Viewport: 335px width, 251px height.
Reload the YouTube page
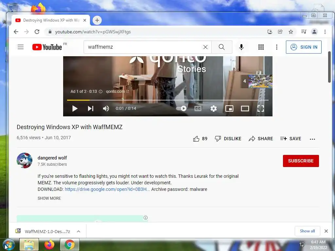[37, 32]
